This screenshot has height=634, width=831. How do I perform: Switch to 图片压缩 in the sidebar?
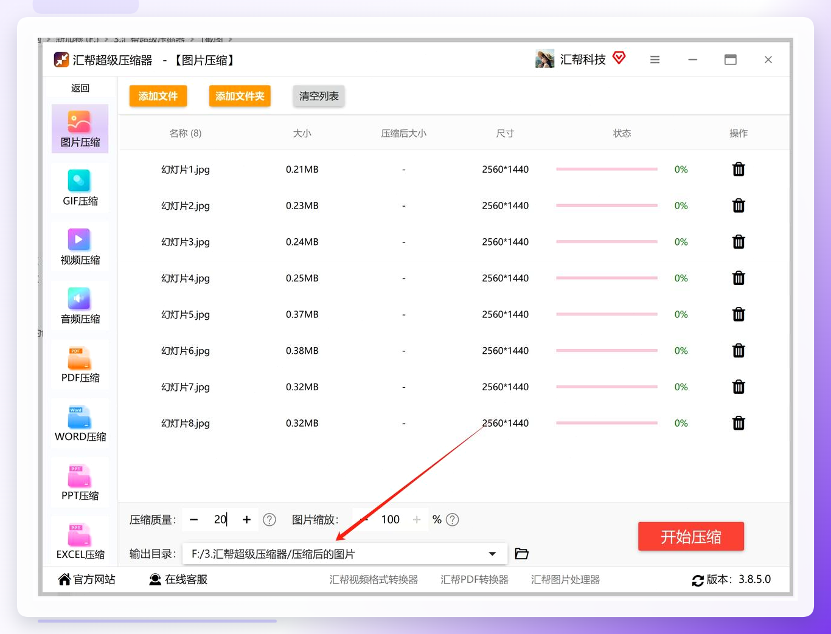(80, 129)
